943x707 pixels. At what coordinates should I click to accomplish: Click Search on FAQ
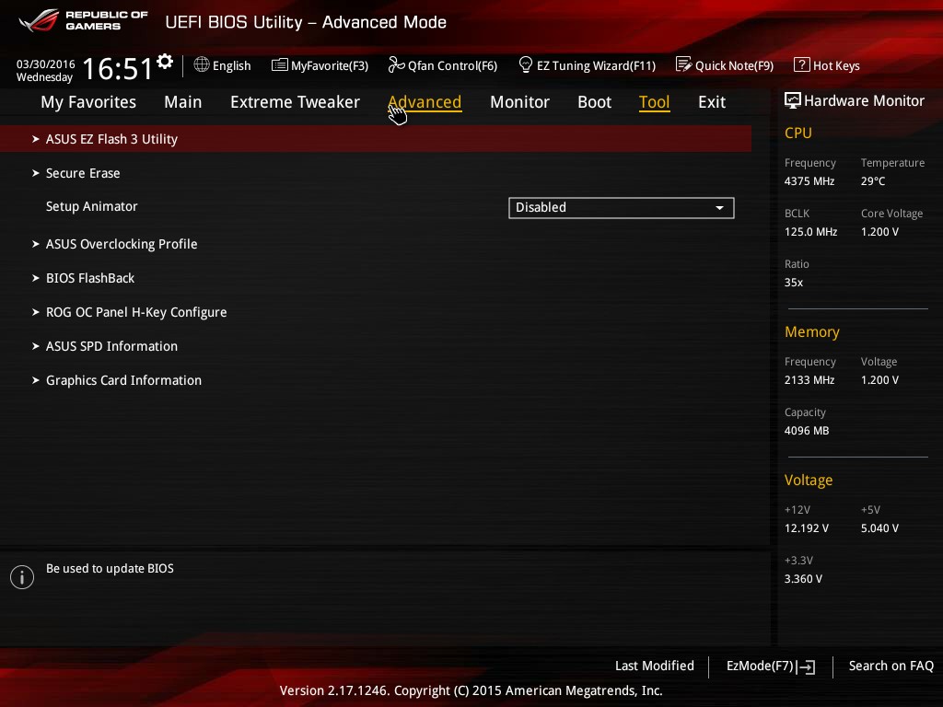pyautogui.click(x=891, y=666)
